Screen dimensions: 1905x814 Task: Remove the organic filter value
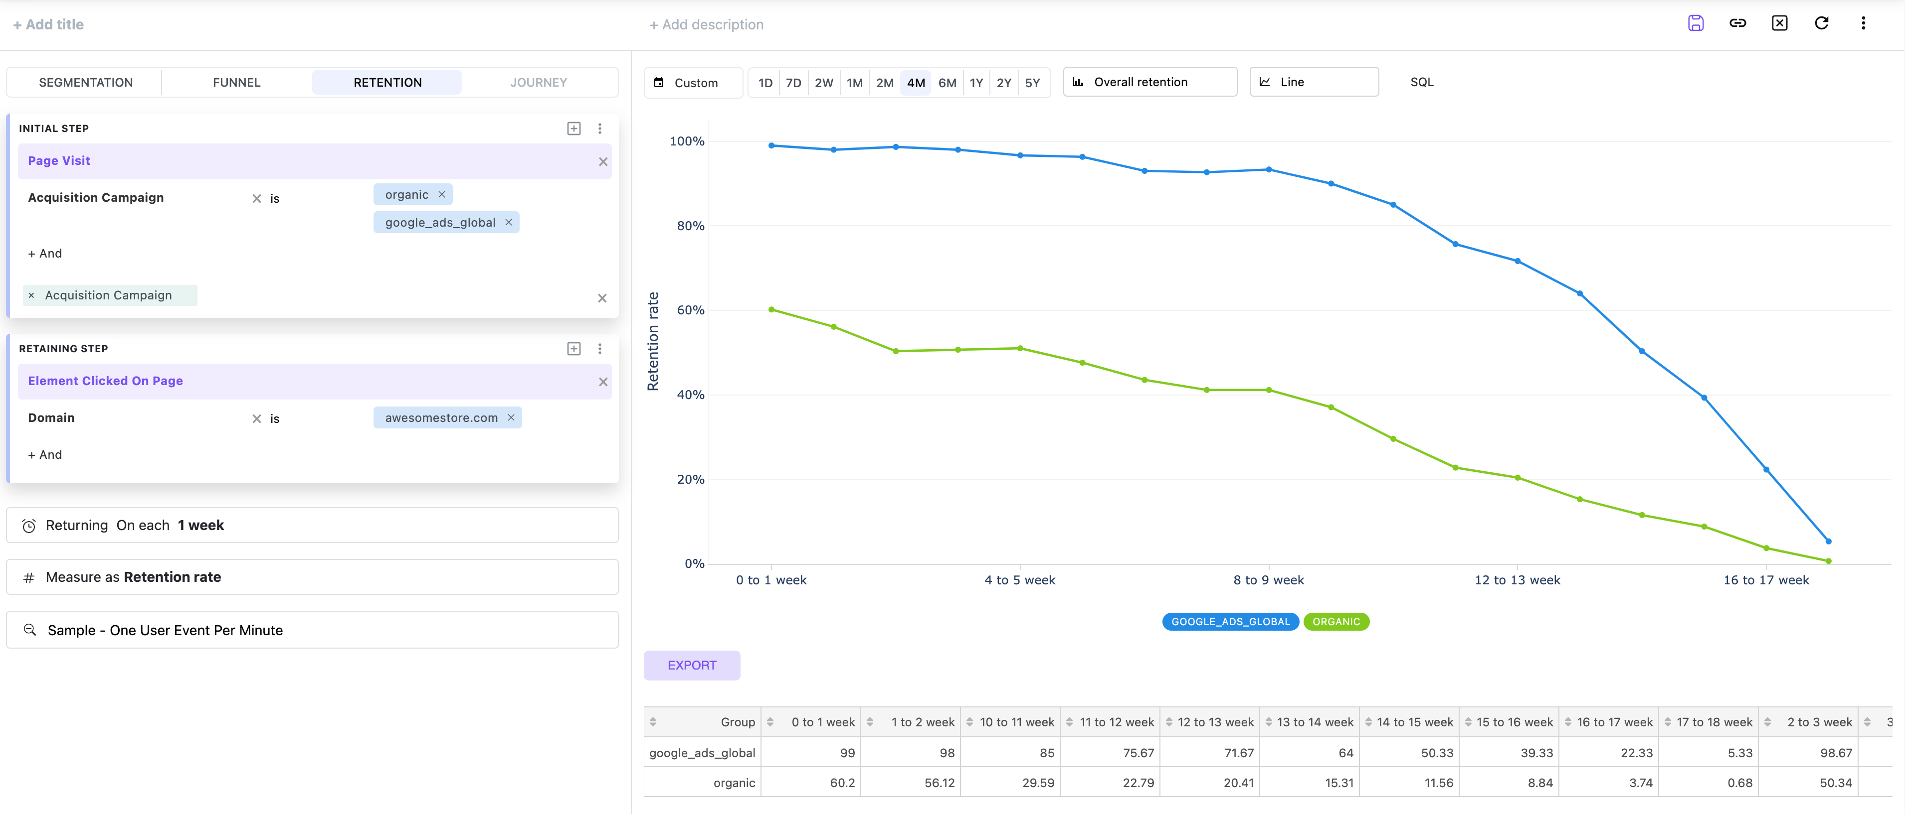click(441, 194)
